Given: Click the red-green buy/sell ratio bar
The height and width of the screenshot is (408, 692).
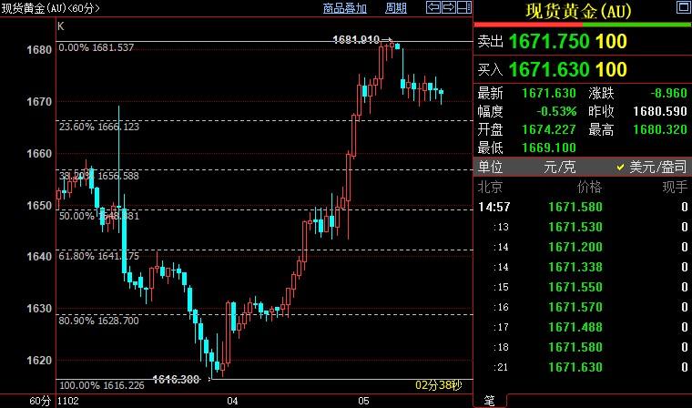Looking at the screenshot, I should pos(583,25).
